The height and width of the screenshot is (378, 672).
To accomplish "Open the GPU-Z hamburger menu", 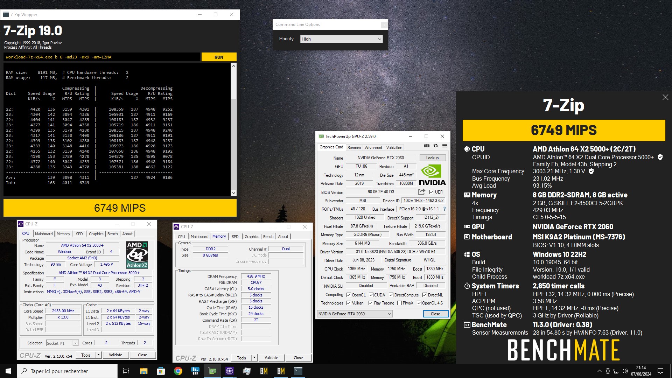I will pyautogui.click(x=444, y=146).
